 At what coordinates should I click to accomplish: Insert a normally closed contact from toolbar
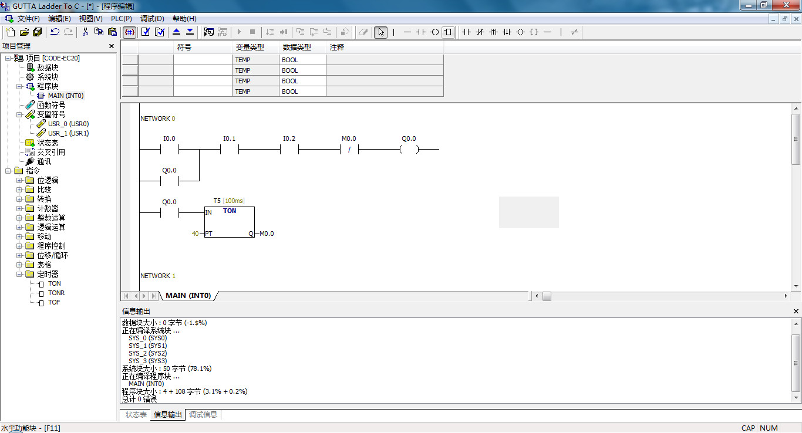[480, 32]
